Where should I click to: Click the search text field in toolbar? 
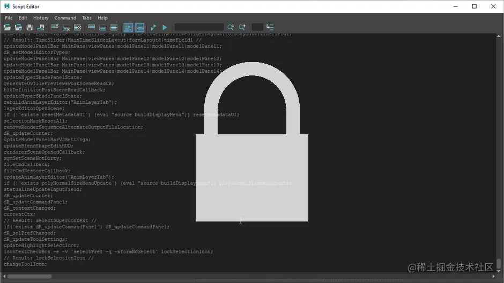point(199,27)
